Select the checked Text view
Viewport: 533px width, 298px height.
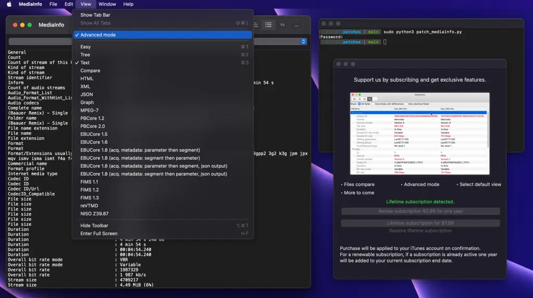[x=162, y=63]
